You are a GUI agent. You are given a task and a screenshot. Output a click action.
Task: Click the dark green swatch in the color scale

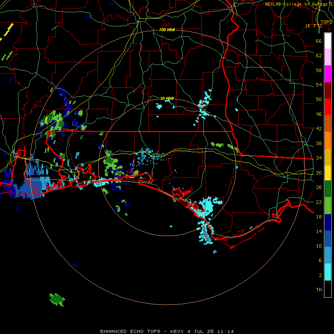pos(328,189)
